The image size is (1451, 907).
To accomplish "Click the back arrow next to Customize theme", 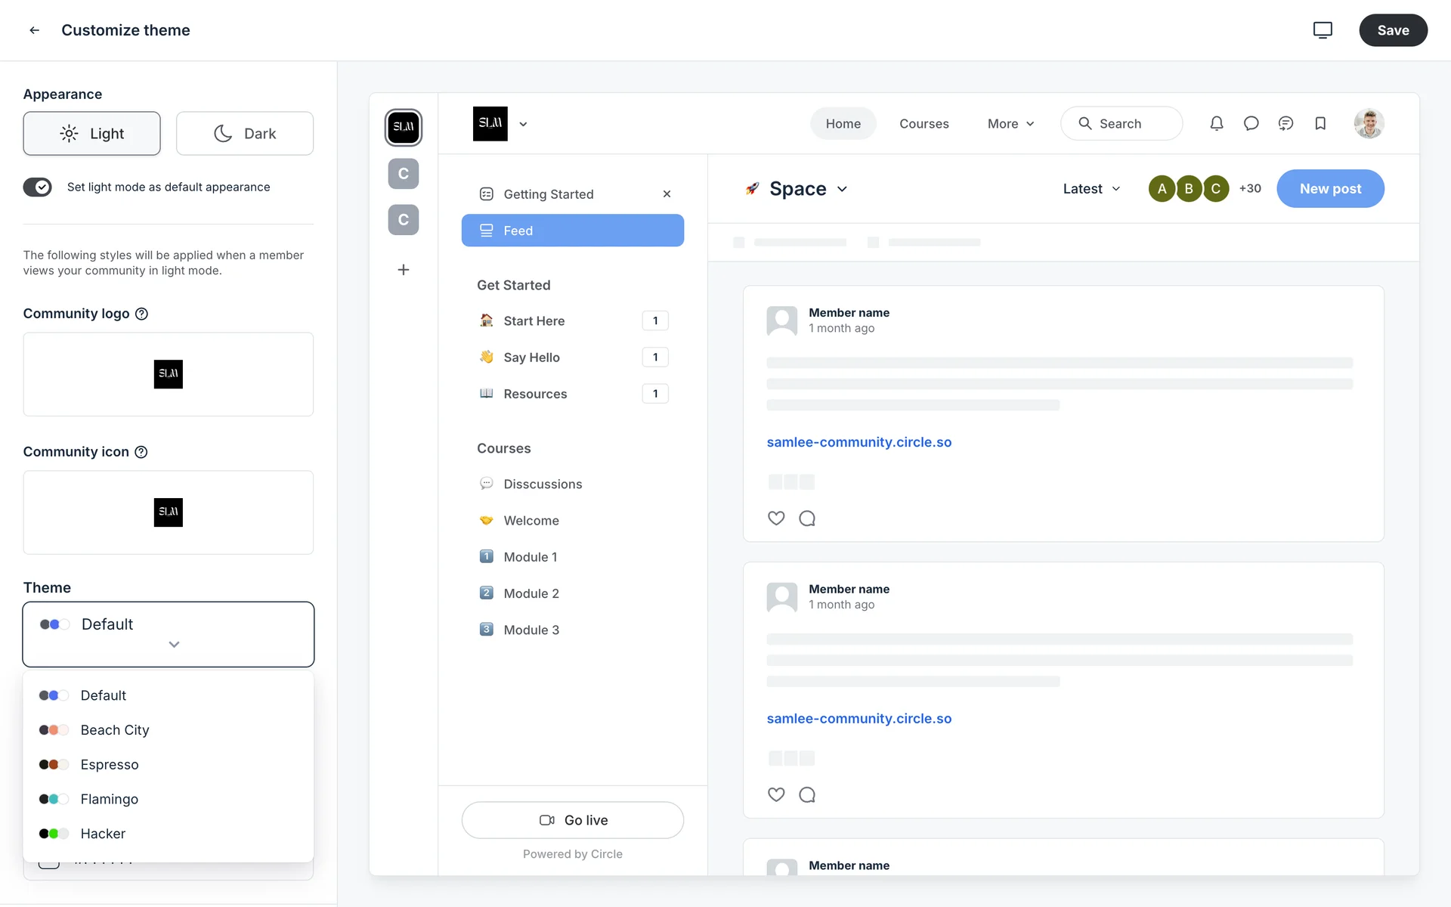I will [x=34, y=30].
